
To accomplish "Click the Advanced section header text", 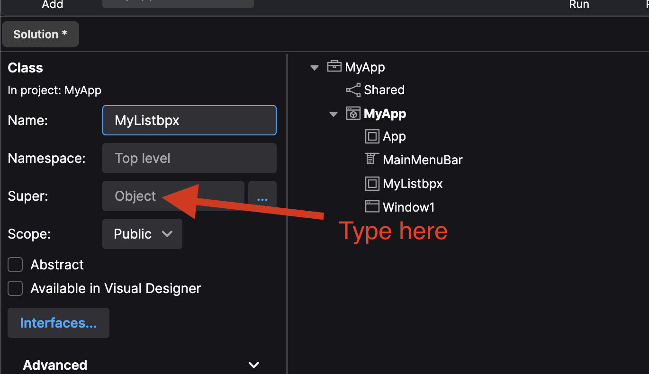I will pyautogui.click(x=55, y=365).
